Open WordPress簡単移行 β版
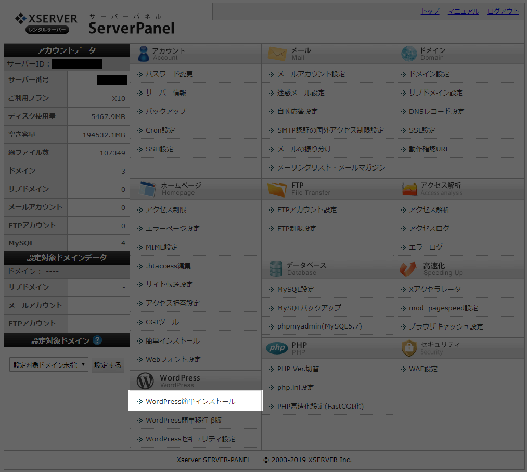 [x=184, y=420]
